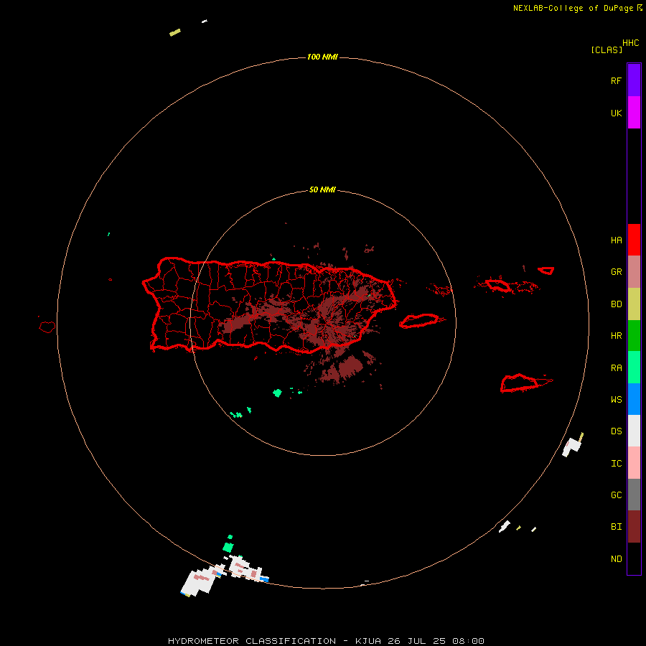This screenshot has height=646, width=646.
Task: Click the IC legend label
Action: (x=616, y=464)
